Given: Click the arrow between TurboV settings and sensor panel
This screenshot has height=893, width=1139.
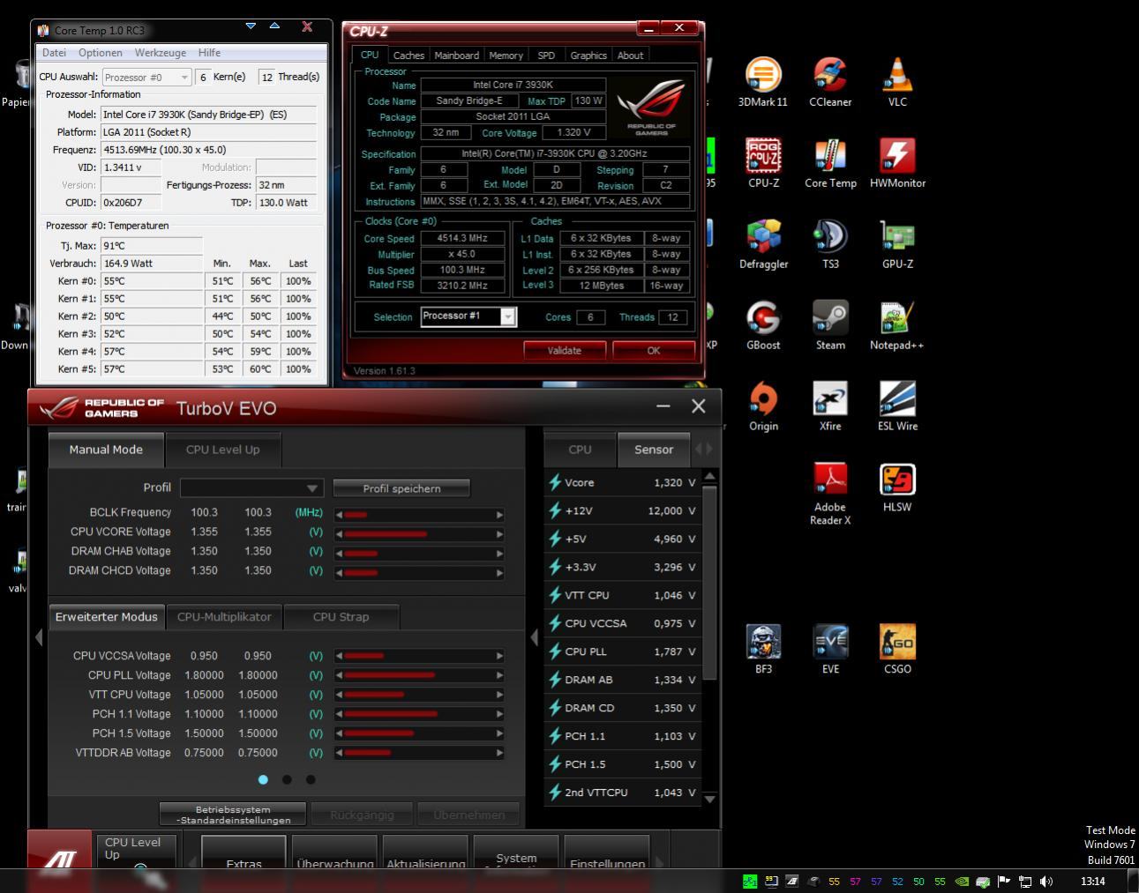Looking at the screenshot, I should (x=534, y=637).
